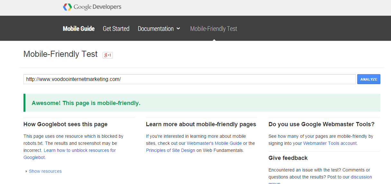Expand the Show resources disclosure
391x184 pixels.
pyautogui.click(x=43, y=171)
